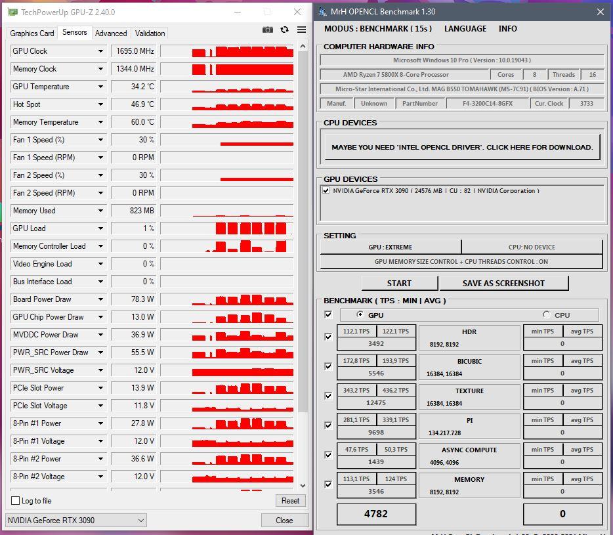Click the Memory Controller Load graph

pyautogui.click(x=226, y=246)
